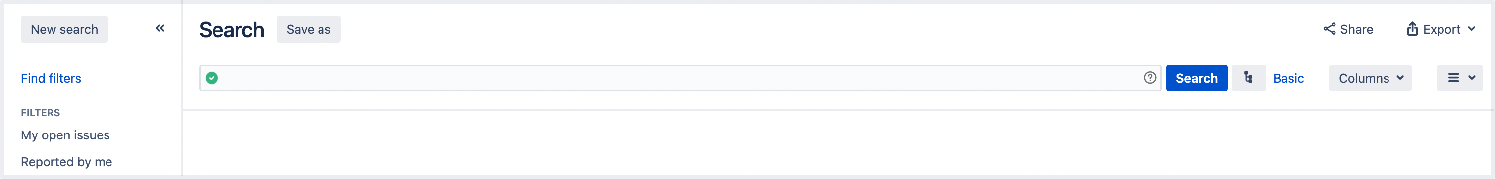Click the chevron arrow on Columns
Image resolution: width=1495 pixels, height=179 pixels.
[1400, 78]
